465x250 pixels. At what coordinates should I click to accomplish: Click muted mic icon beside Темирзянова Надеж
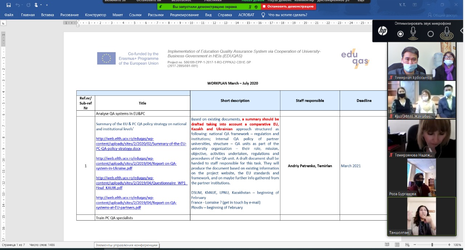tap(391, 155)
